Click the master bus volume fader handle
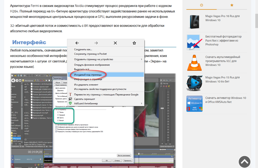The image size is (258, 168). click(x=162, y=108)
